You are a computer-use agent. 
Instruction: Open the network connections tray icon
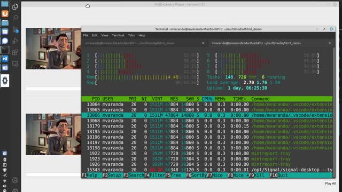pyautogui.click(x=5, y=175)
